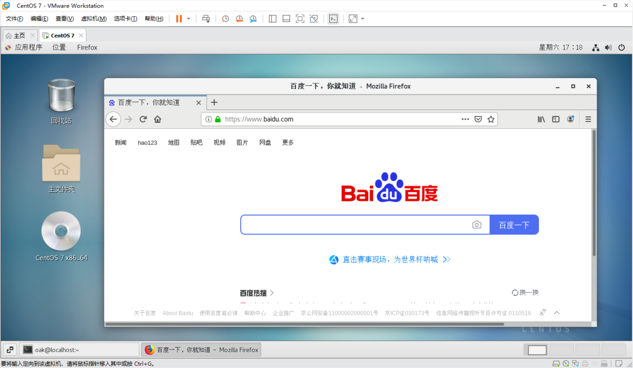Toggle the VMware library sidebar
Viewport: 633px width, 368px height.
pyautogui.click(x=273, y=18)
